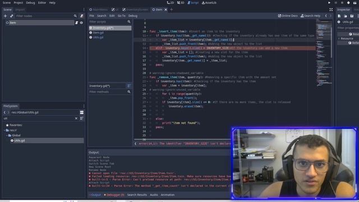Click the Filter scripts field
The height and width of the screenshot is (202, 359).
click(x=110, y=21)
